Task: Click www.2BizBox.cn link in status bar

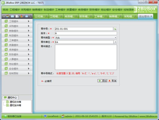Action: coord(148,116)
